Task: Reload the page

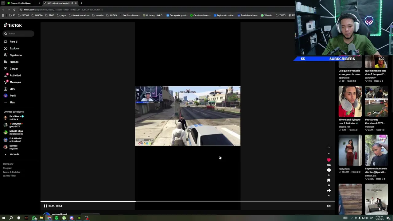Action: click(14, 10)
